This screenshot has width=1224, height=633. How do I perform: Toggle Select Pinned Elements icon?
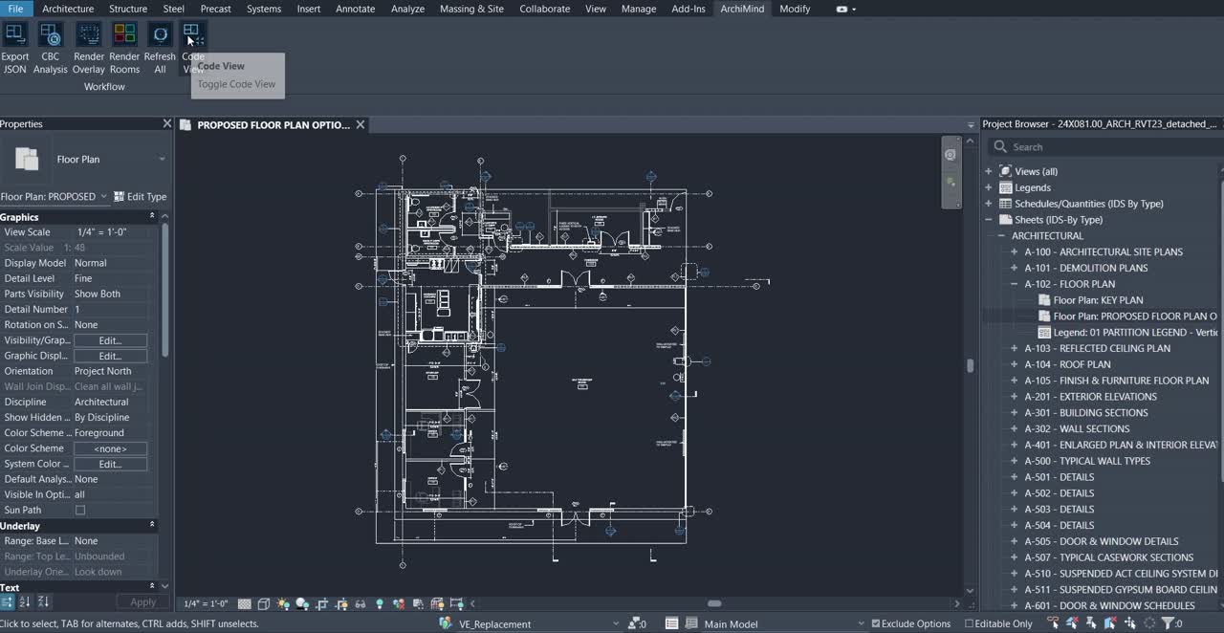(x=1090, y=623)
